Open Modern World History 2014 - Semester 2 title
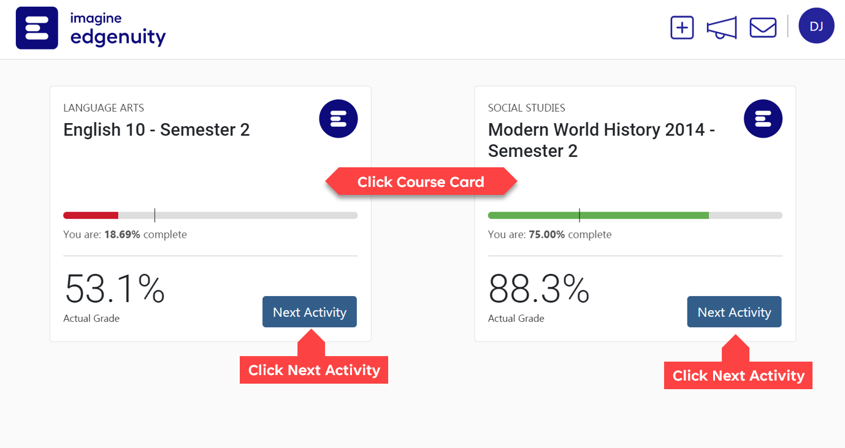Screen dimensions: 845x448 [x=602, y=140]
